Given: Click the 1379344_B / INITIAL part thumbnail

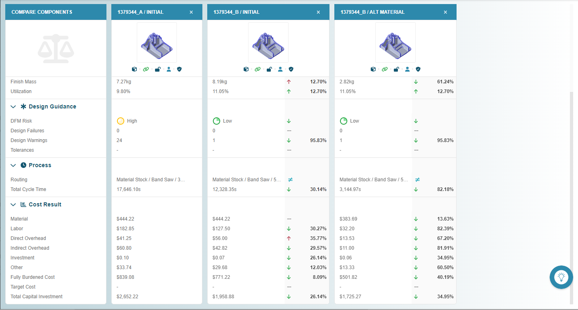Looking at the screenshot, I should [268, 42].
